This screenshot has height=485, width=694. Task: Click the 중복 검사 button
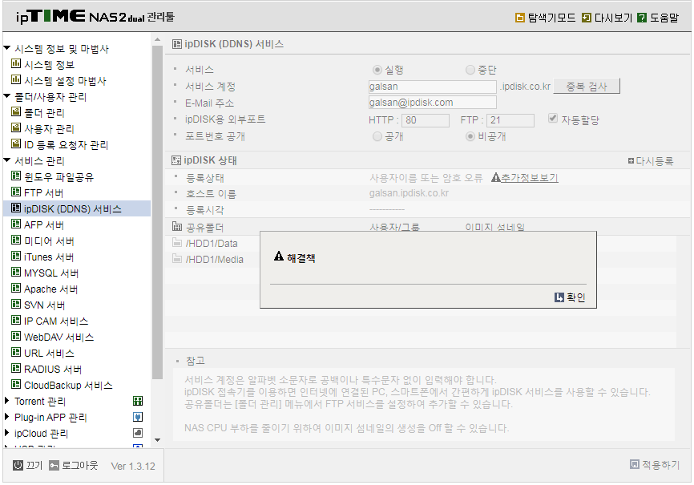point(587,87)
